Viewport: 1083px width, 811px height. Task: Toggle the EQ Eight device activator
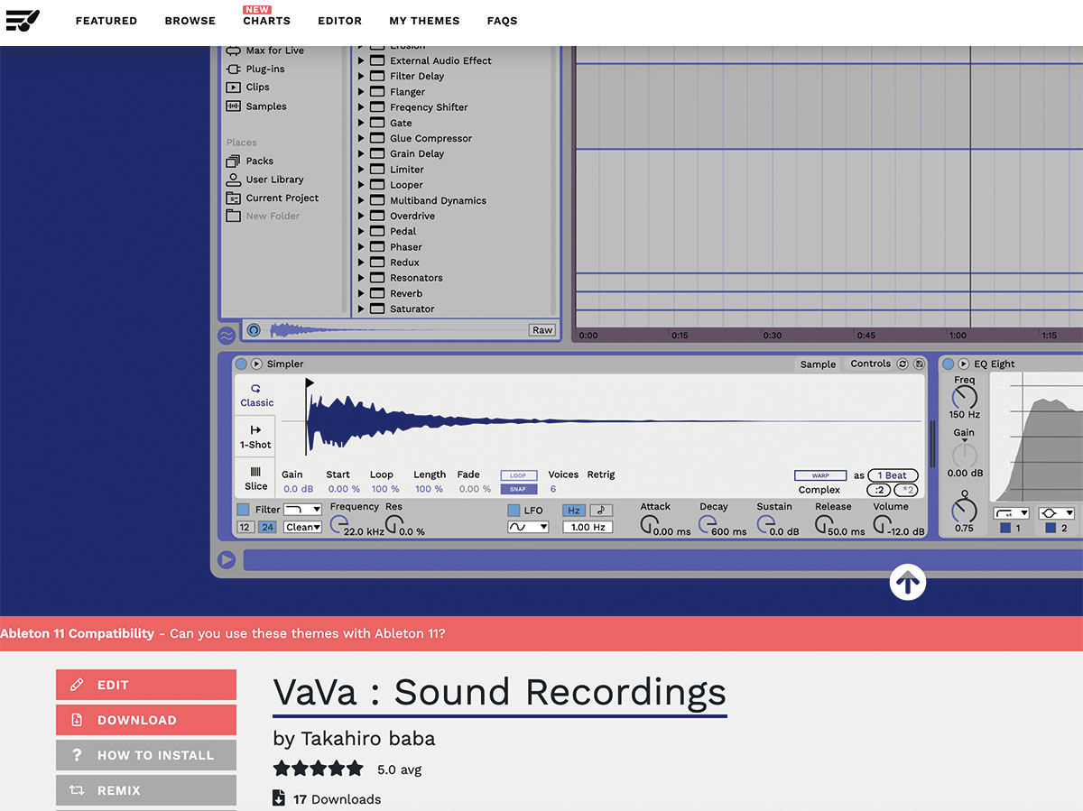click(x=948, y=364)
